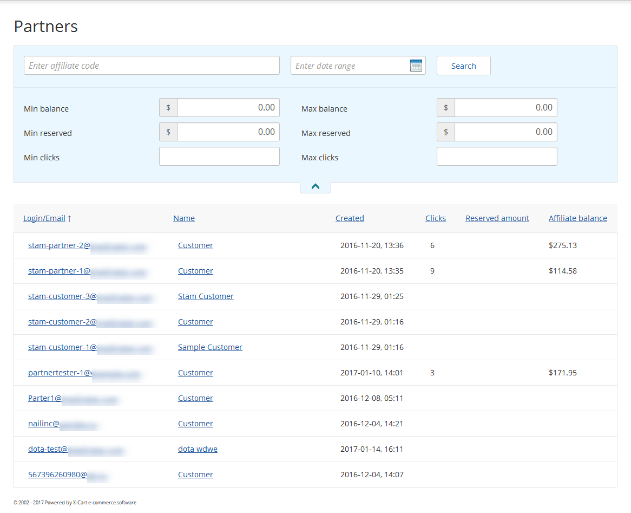
Task: Open the stam-partner-2 partner email link
Action: tap(59, 245)
